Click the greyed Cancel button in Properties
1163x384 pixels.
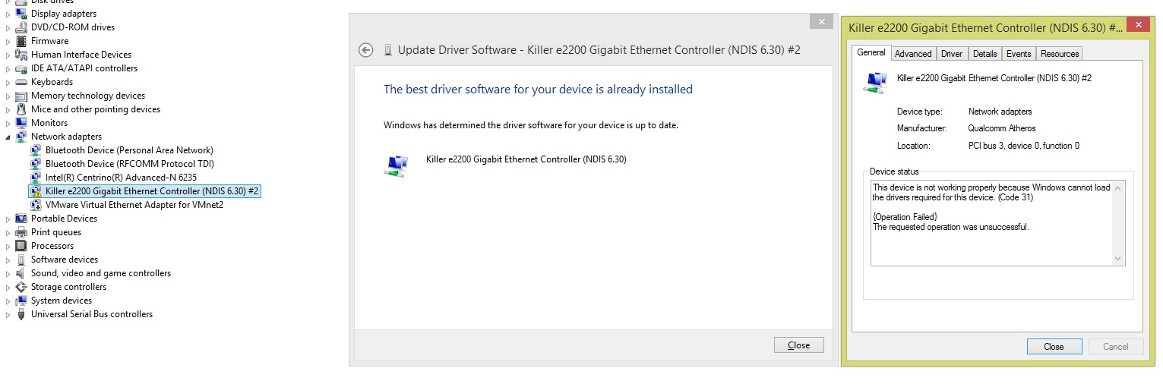coord(1116,346)
